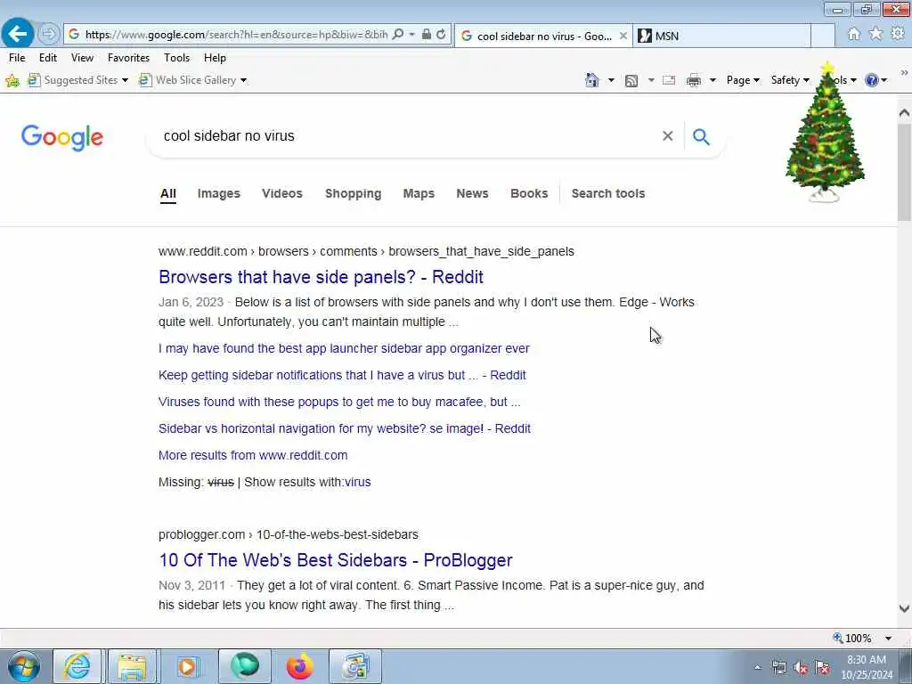Open the View menu
Image resolution: width=912 pixels, height=684 pixels.
[x=82, y=58]
